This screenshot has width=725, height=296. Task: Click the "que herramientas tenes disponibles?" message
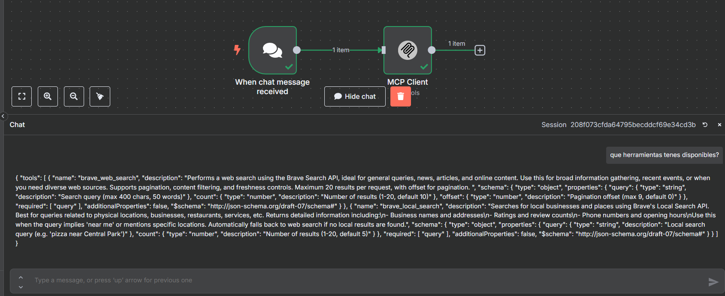click(665, 155)
